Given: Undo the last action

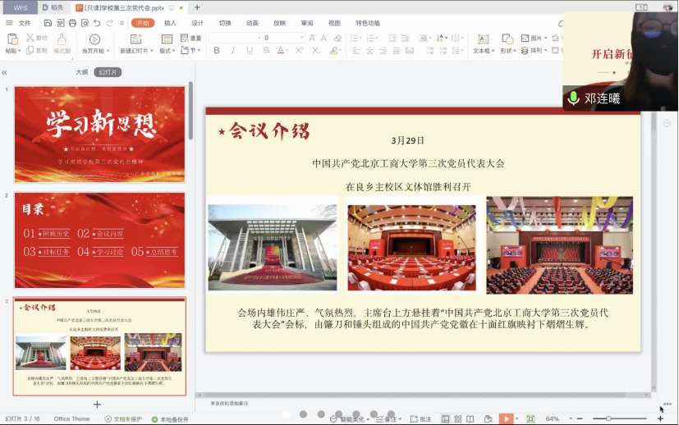Looking at the screenshot, I should coord(97,23).
